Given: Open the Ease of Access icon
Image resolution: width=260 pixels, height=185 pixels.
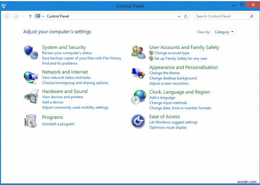Looking at the screenshot, I should click(x=138, y=121).
